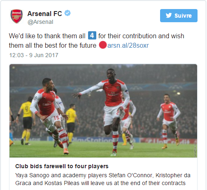Click headline Club bids farewell to four players
This screenshot has height=190, width=207.
(x=62, y=166)
